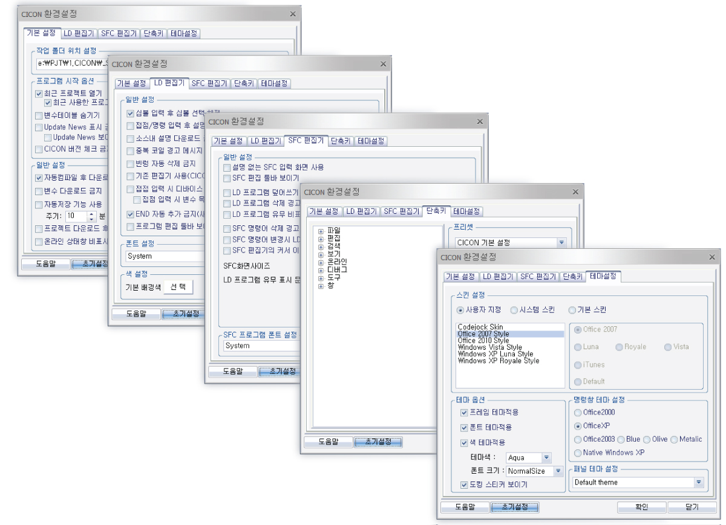Click the SFC 프로그램 폰트 System field

261,346
